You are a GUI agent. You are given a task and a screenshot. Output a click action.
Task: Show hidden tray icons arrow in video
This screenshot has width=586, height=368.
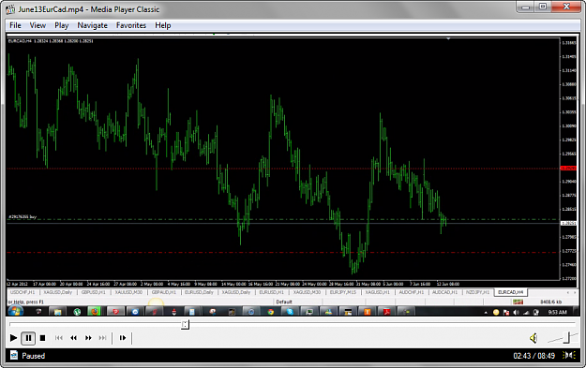point(486,313)
